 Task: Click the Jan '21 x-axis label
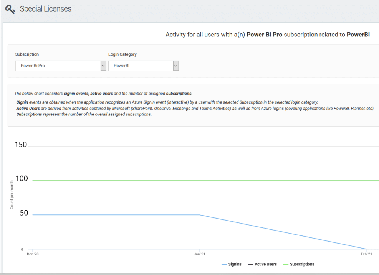199,254
